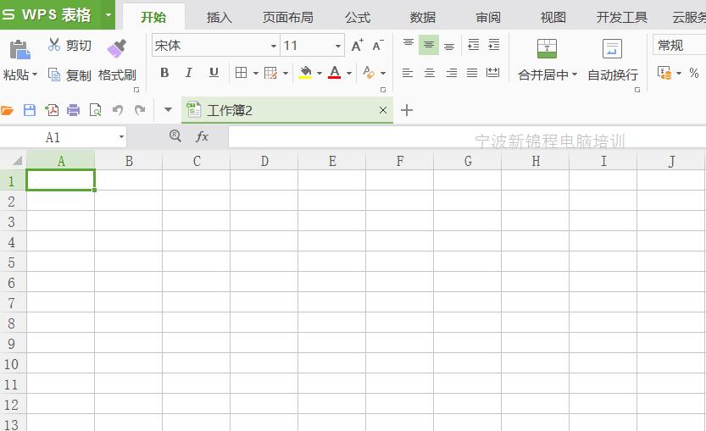Open clear formatting dropdown arrow
Image resolution: width=706 pixels, height=431 pixels.
383,73
